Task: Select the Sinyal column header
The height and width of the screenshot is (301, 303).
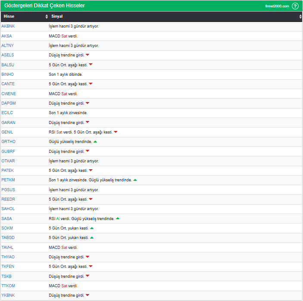Action: [56, 16]
